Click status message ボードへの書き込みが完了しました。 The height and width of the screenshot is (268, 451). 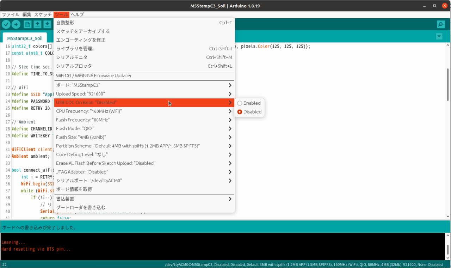(x=39, y=227)
